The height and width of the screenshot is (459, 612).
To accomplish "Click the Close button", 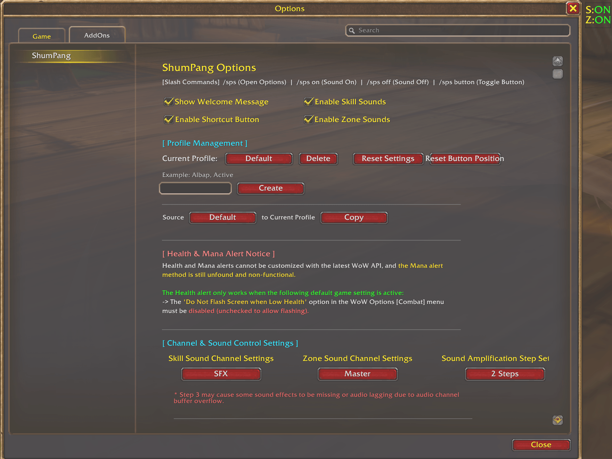I will (541, 445).
